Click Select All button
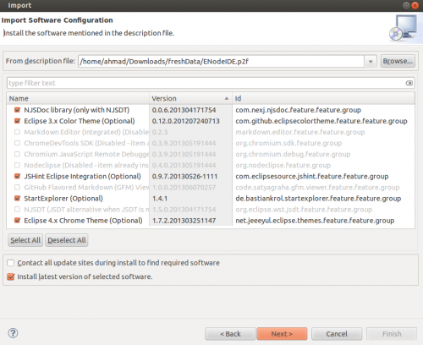 coord(25,240)
